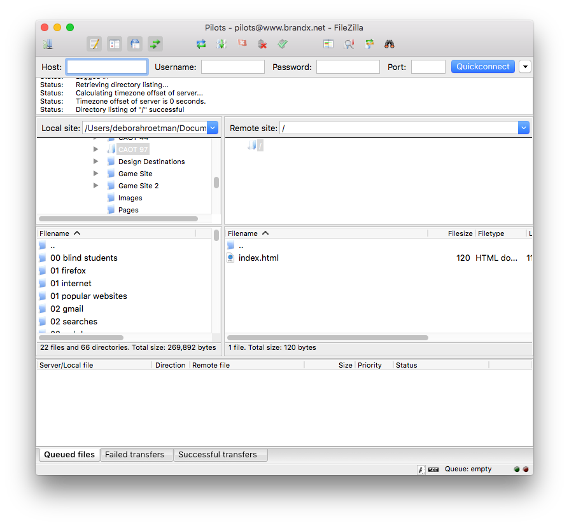
Task: Click the Direction column header
Action: pos(170,365)
